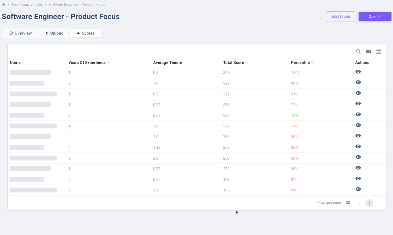Open the Name column options menu

(24, 63)
